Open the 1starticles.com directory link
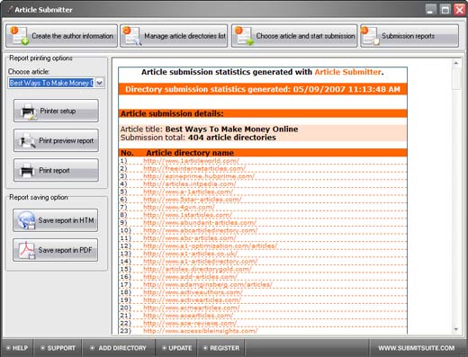The height and width of the screenshot is (357, 468). pos(187,215)
